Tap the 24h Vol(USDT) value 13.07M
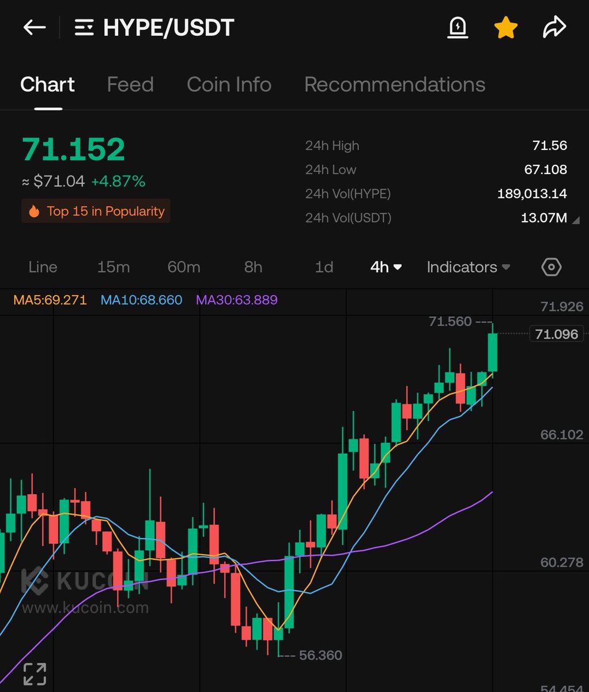The image size is (589, 692). [x=543, y=218]
